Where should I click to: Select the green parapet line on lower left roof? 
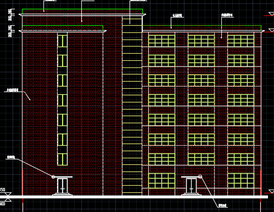click(63, 26)
